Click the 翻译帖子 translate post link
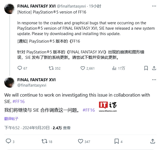 [x=11, y=119]
